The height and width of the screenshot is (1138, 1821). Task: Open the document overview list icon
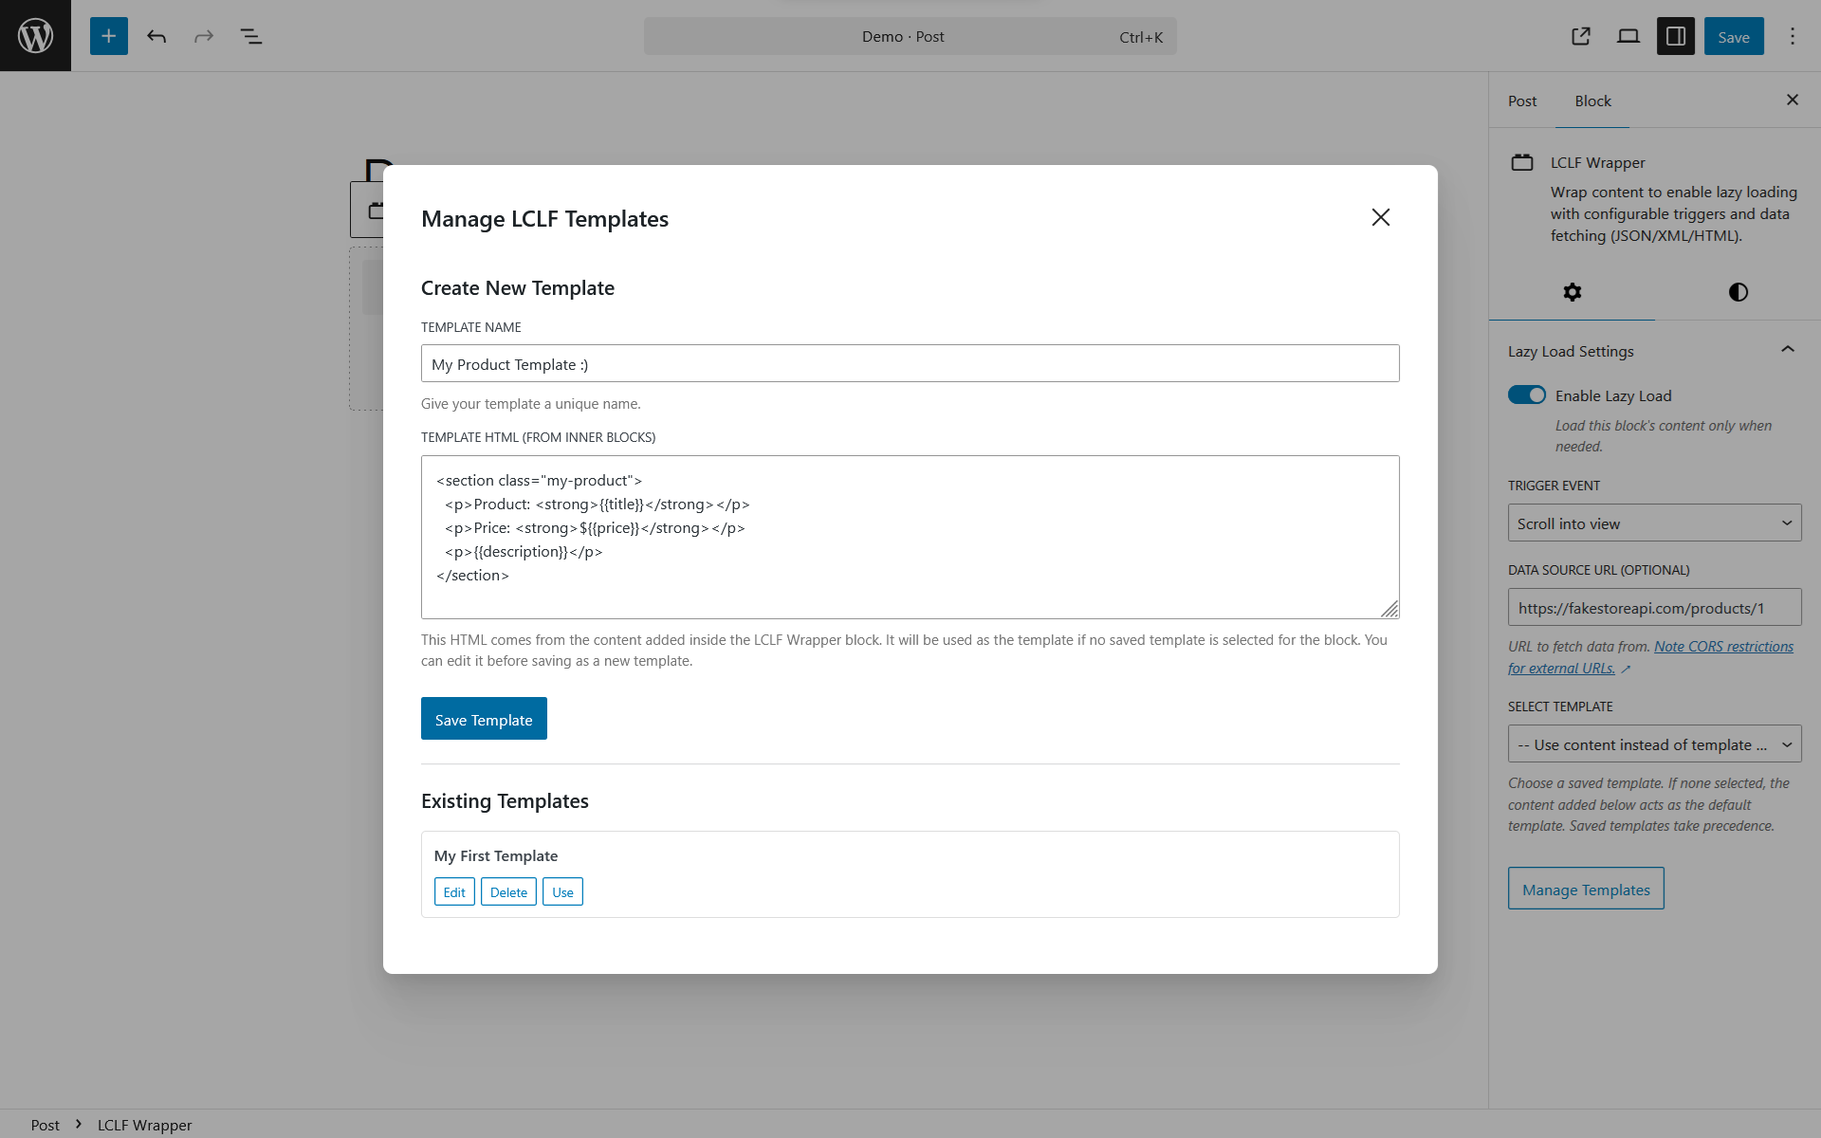coord(251,36)
